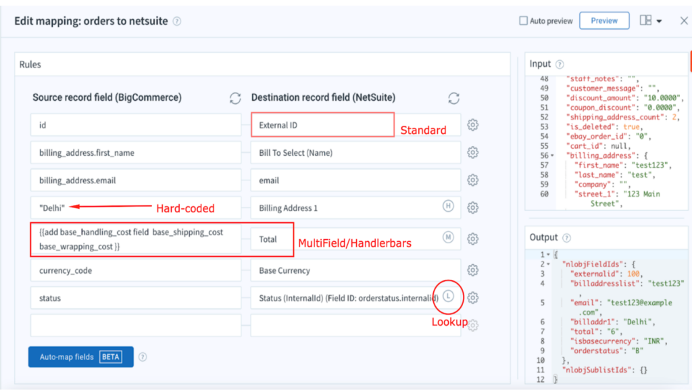The width and height of the screenshot is (692, 390).
Task: Refresh the BigCommerce source record fields
Action: (x=235, y=98)
